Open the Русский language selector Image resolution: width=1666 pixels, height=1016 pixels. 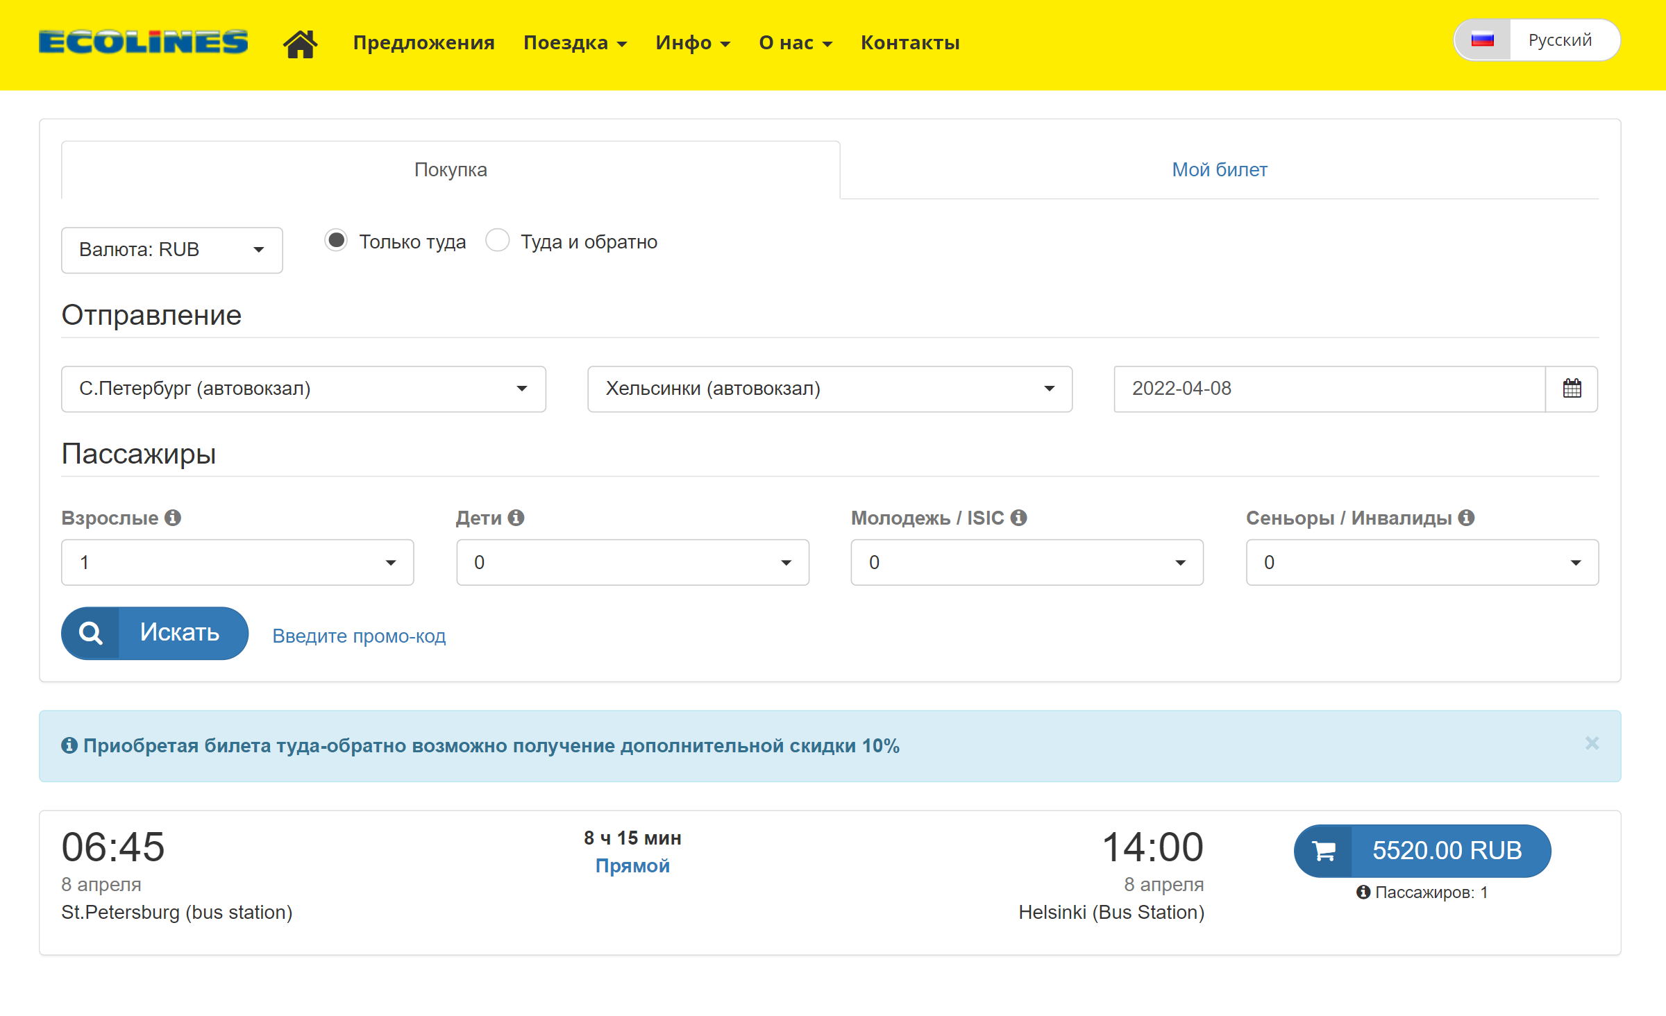pos(1537,40)
